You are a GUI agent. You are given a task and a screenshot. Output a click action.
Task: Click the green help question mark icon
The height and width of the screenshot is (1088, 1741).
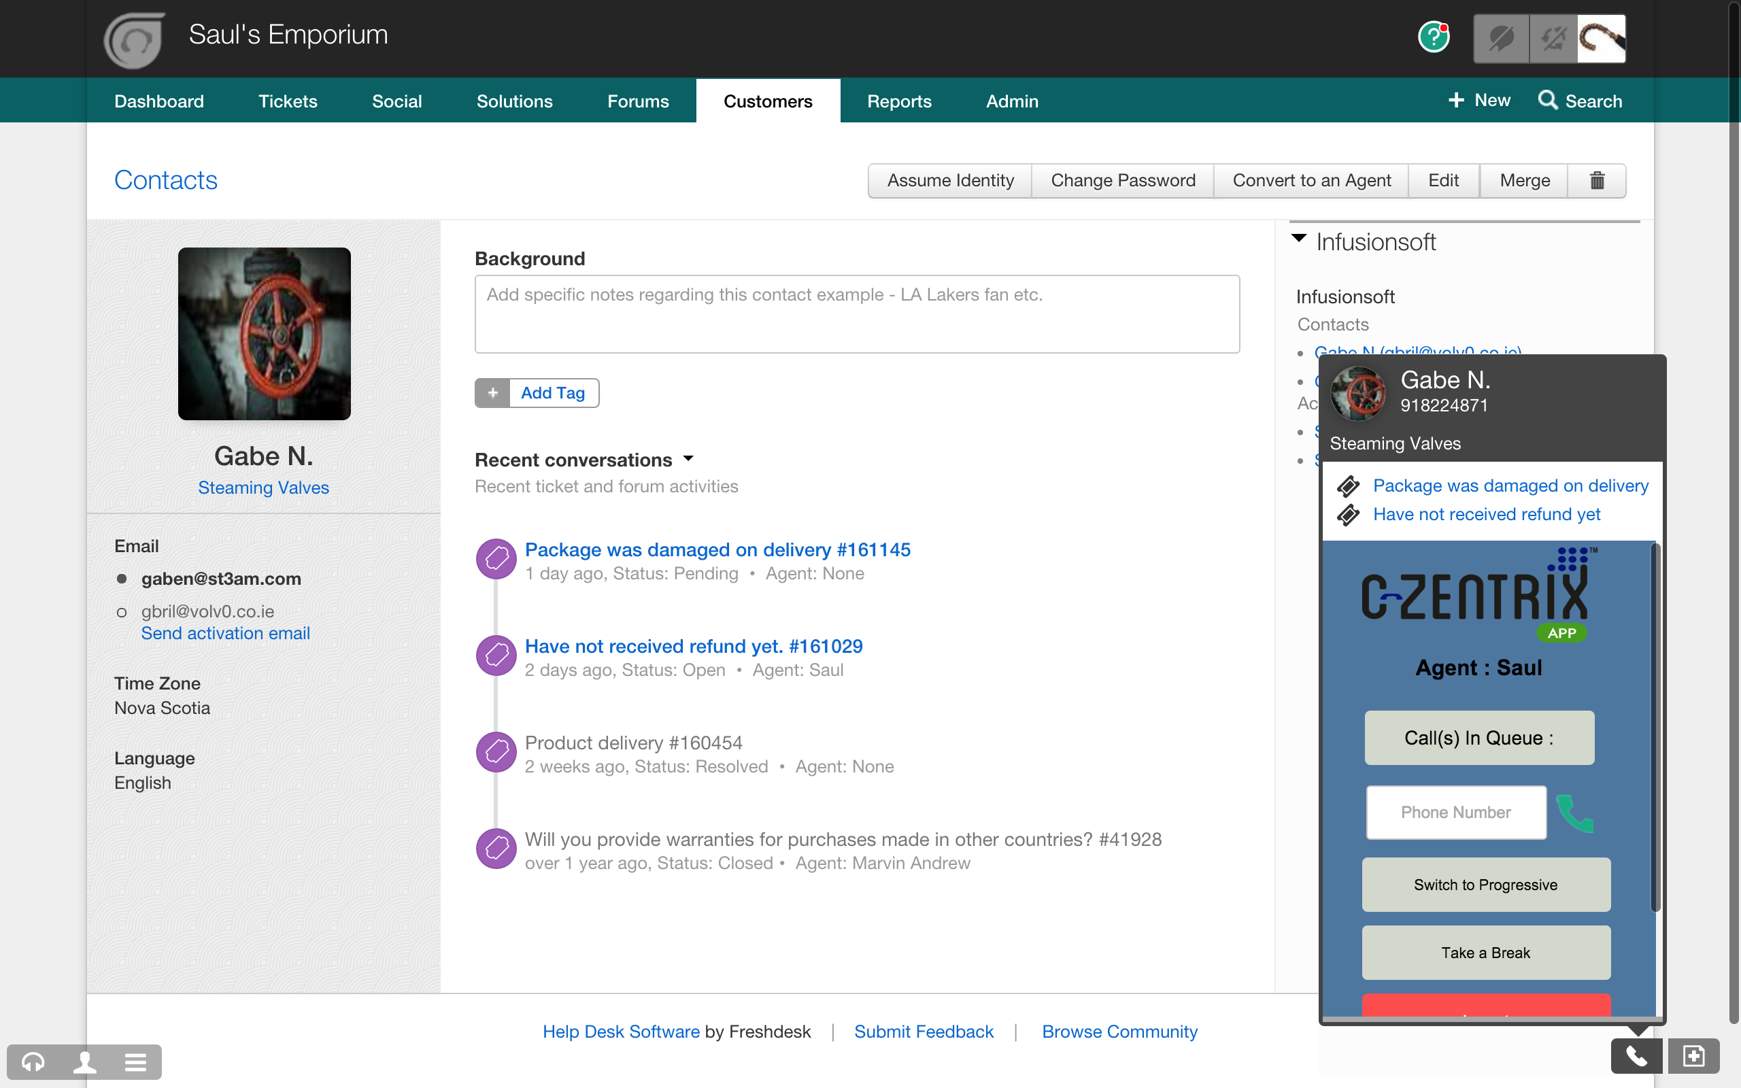pos(1433,37)
